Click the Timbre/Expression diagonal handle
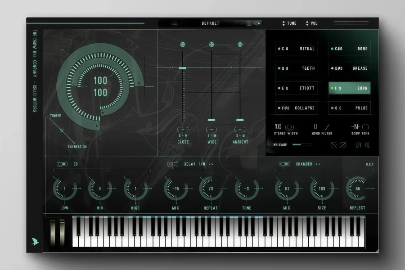This screenshot has width=405, height=270. pyautogui.click(x=62, y=130)
